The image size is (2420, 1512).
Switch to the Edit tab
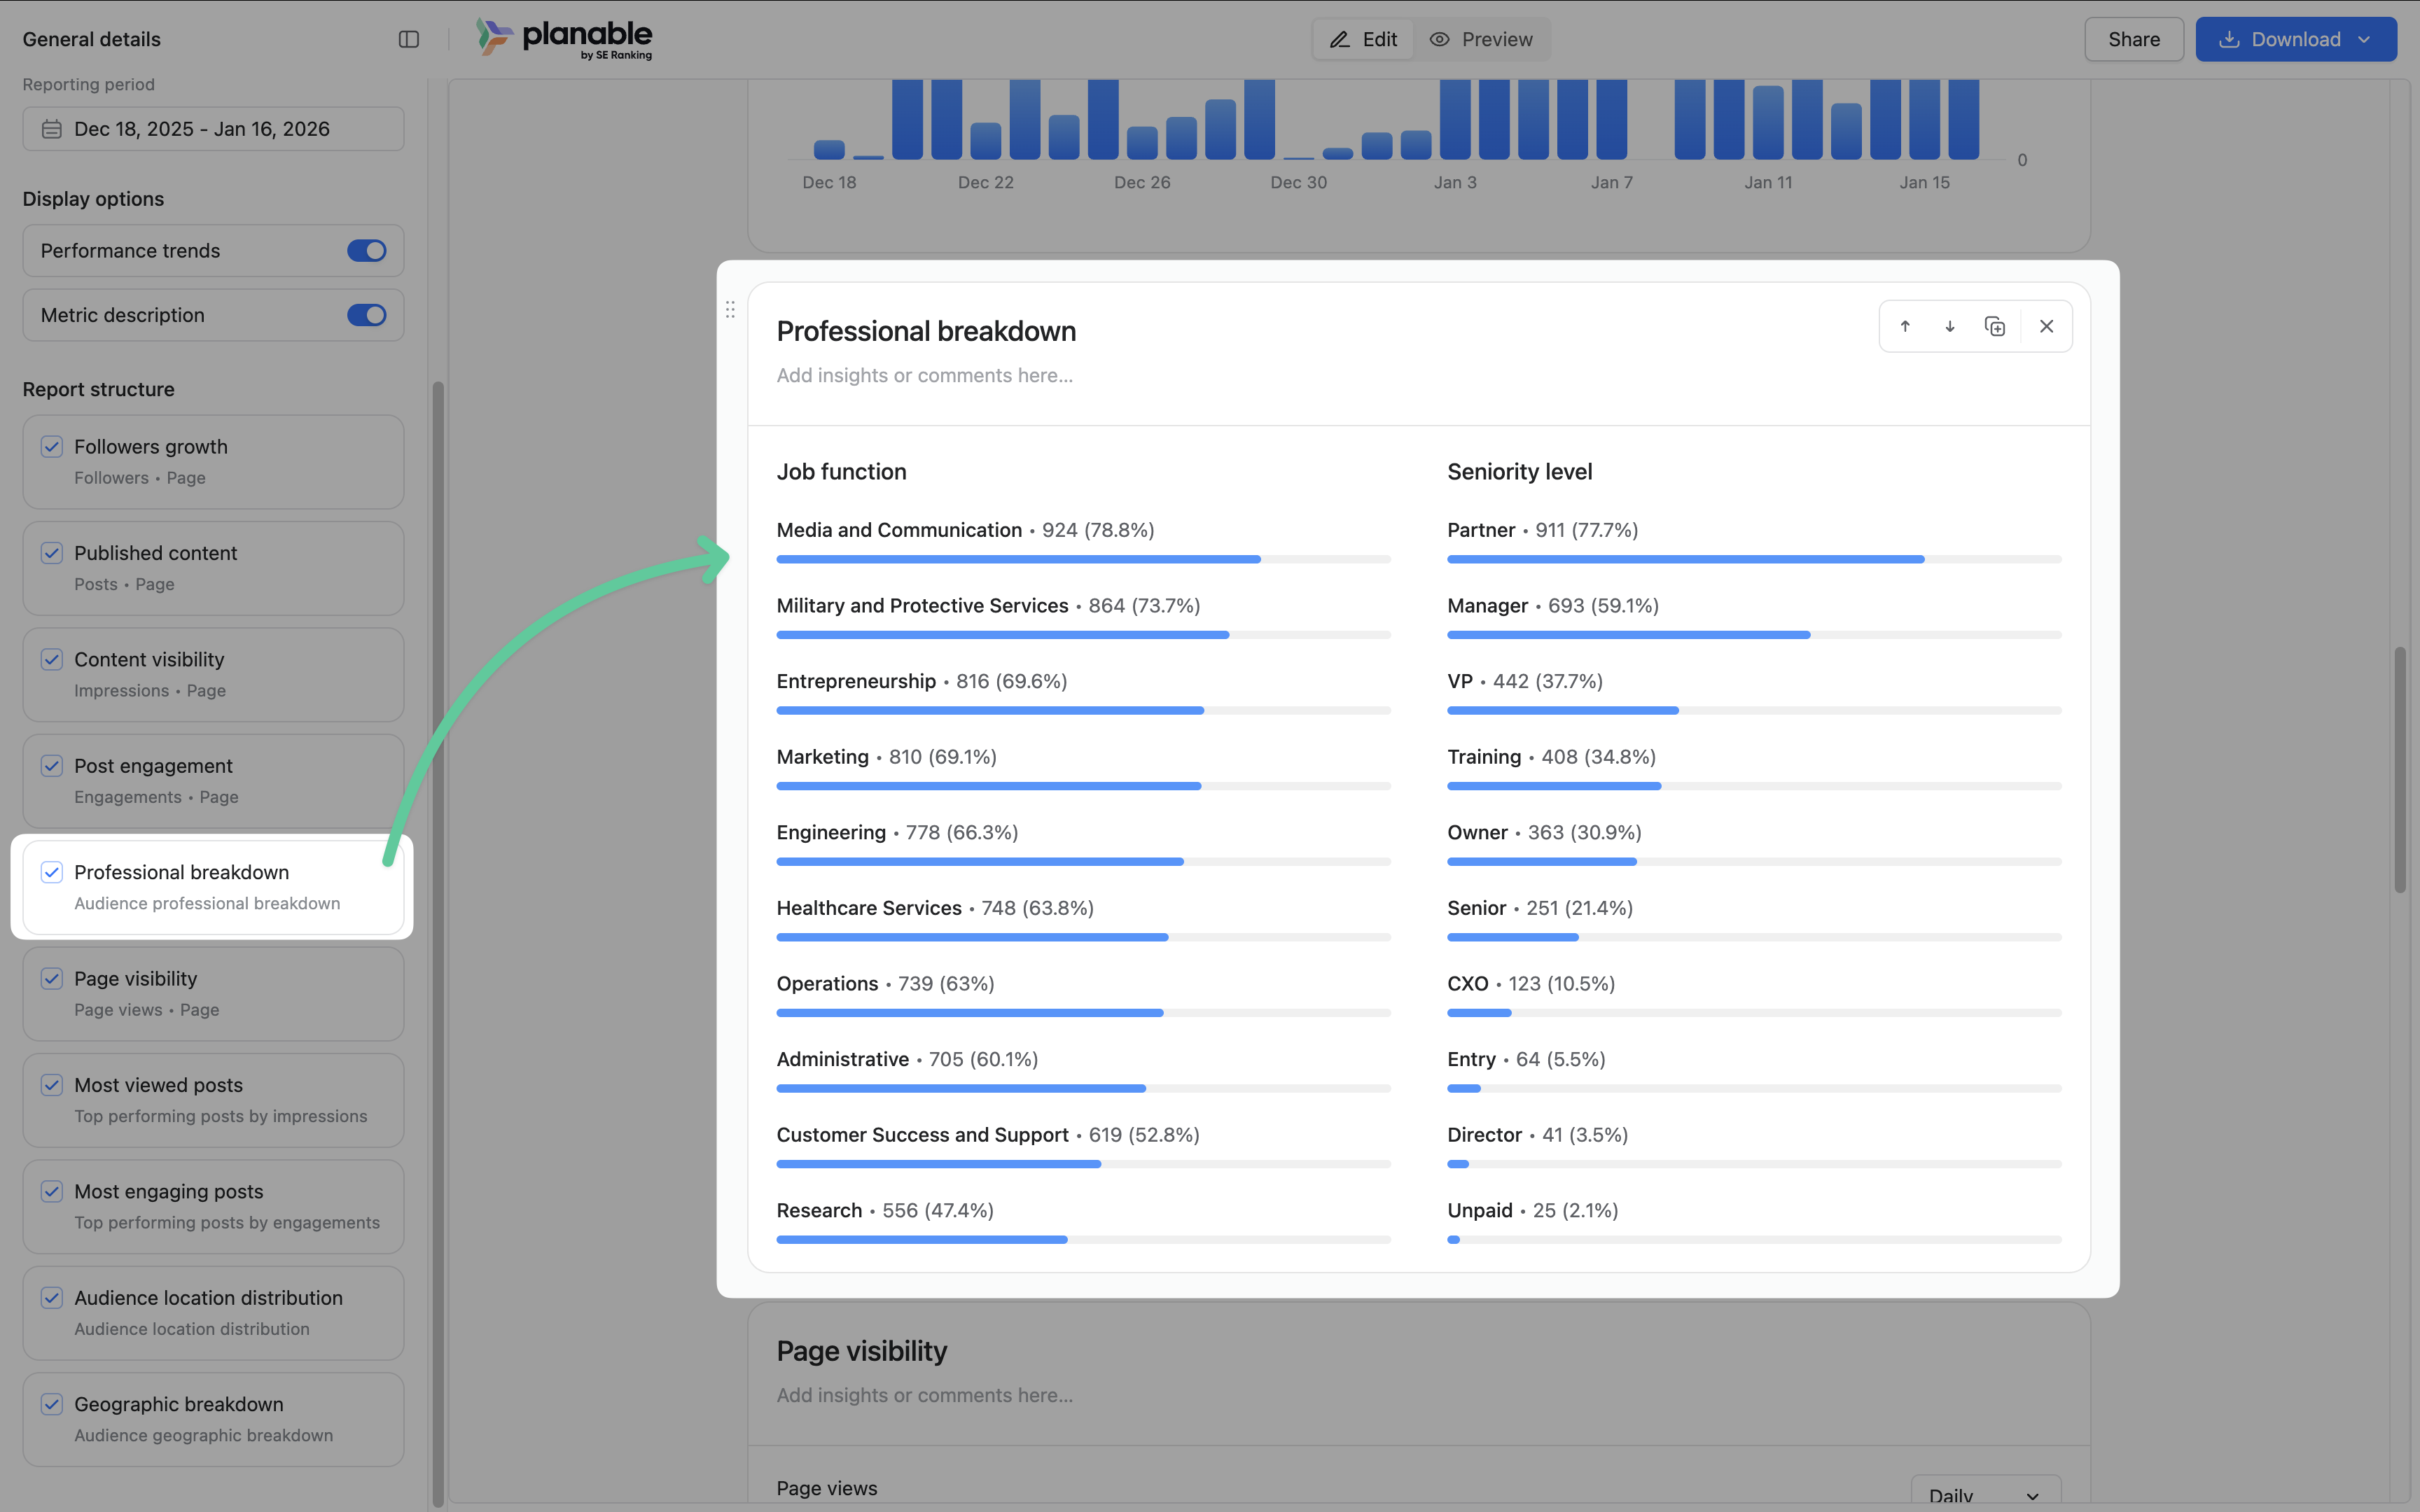(1364, 39)
